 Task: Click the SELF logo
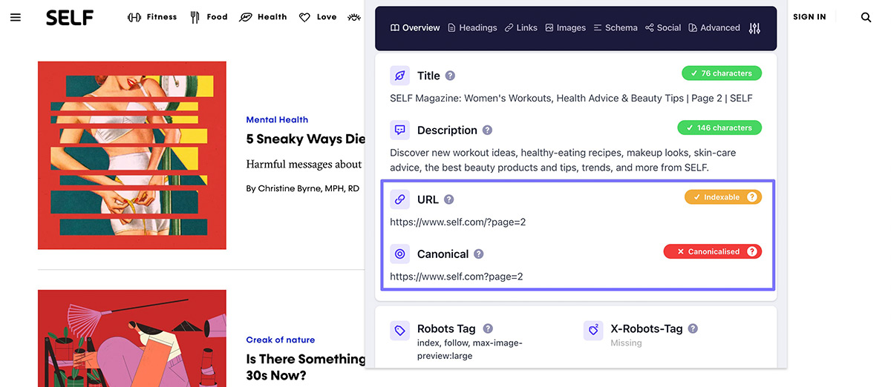(x=70, y=17)
